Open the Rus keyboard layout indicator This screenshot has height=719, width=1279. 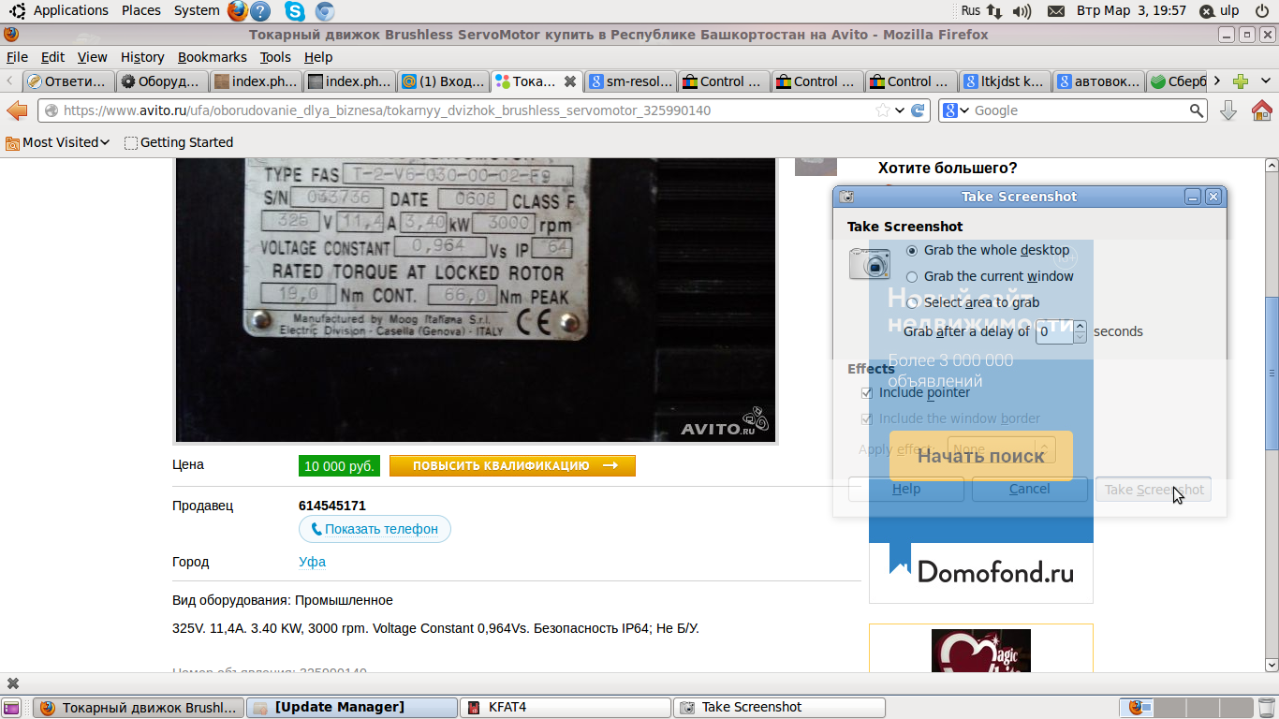(x=971, y=11)
